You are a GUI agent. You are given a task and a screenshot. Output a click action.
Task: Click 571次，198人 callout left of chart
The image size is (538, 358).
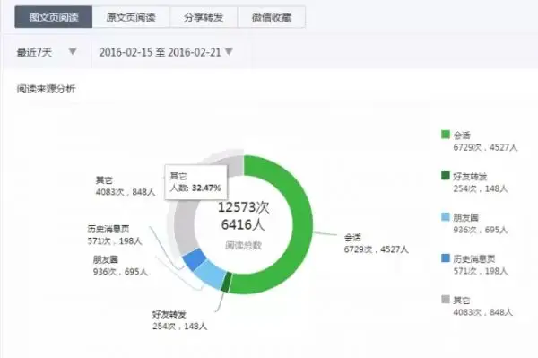[x=115, y=241]
